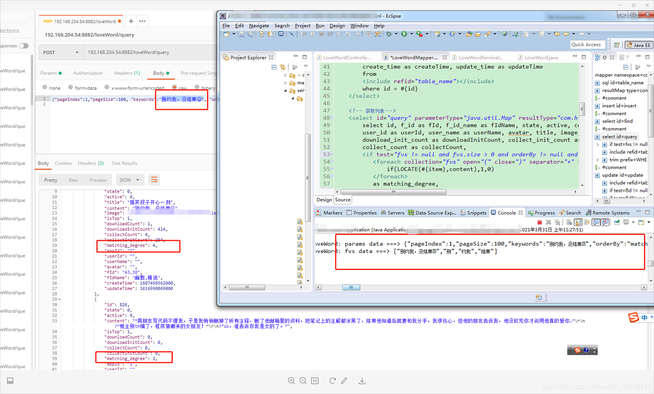
Task: Click the Preview button in the response pane
Action: 98,180
